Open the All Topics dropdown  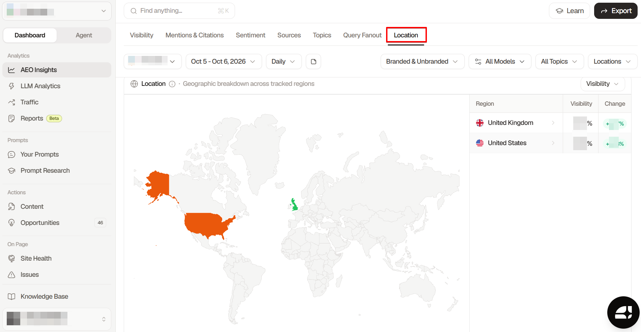click(x=559, y=62)
